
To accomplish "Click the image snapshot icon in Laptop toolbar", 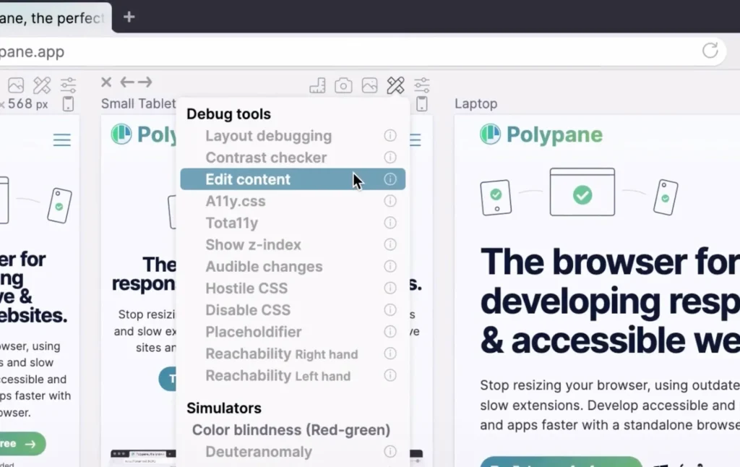I will 369,85.
